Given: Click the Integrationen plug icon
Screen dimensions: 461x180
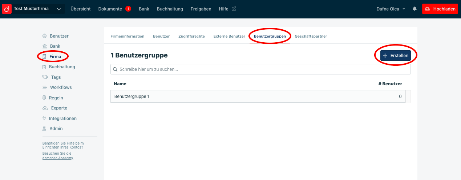Looking at the screenshot, I should pyautogui.click(x=44, y=118).
